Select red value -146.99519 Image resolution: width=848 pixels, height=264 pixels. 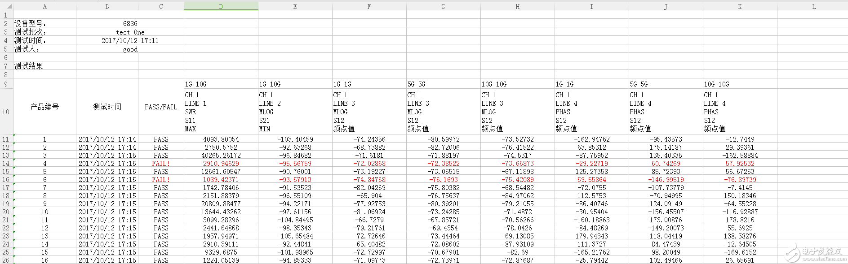[666, 180]
